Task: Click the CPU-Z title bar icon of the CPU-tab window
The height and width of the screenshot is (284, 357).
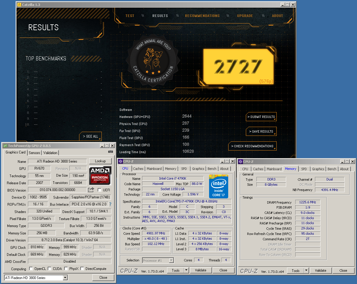Action: (x=121, y=161)
